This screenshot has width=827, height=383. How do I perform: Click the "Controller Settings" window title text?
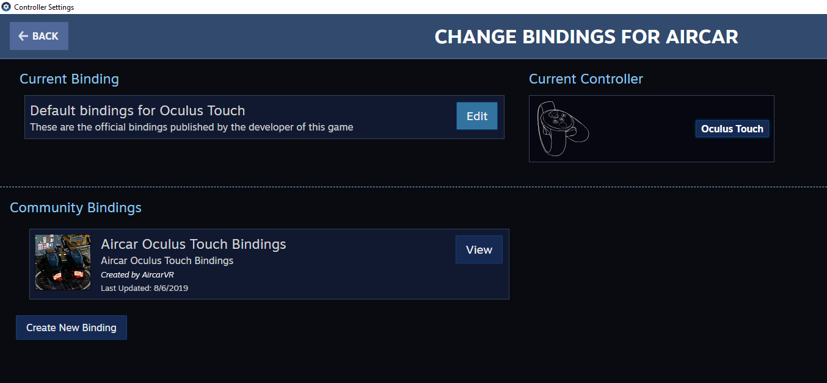[x=44, y=7]
